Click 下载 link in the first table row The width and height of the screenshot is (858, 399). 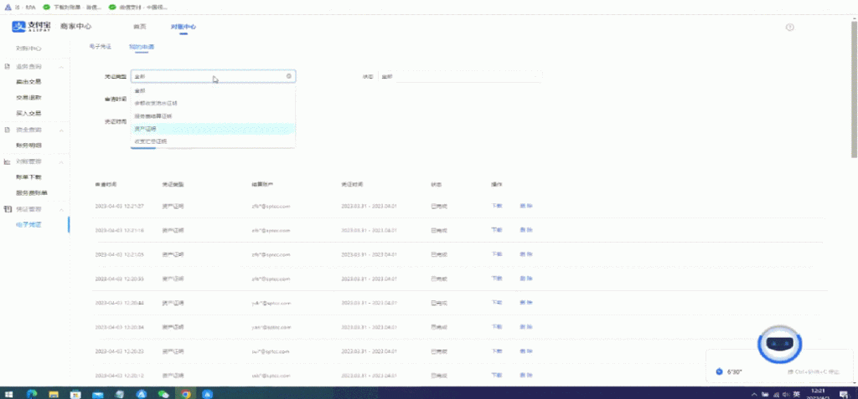click(497, 206)
